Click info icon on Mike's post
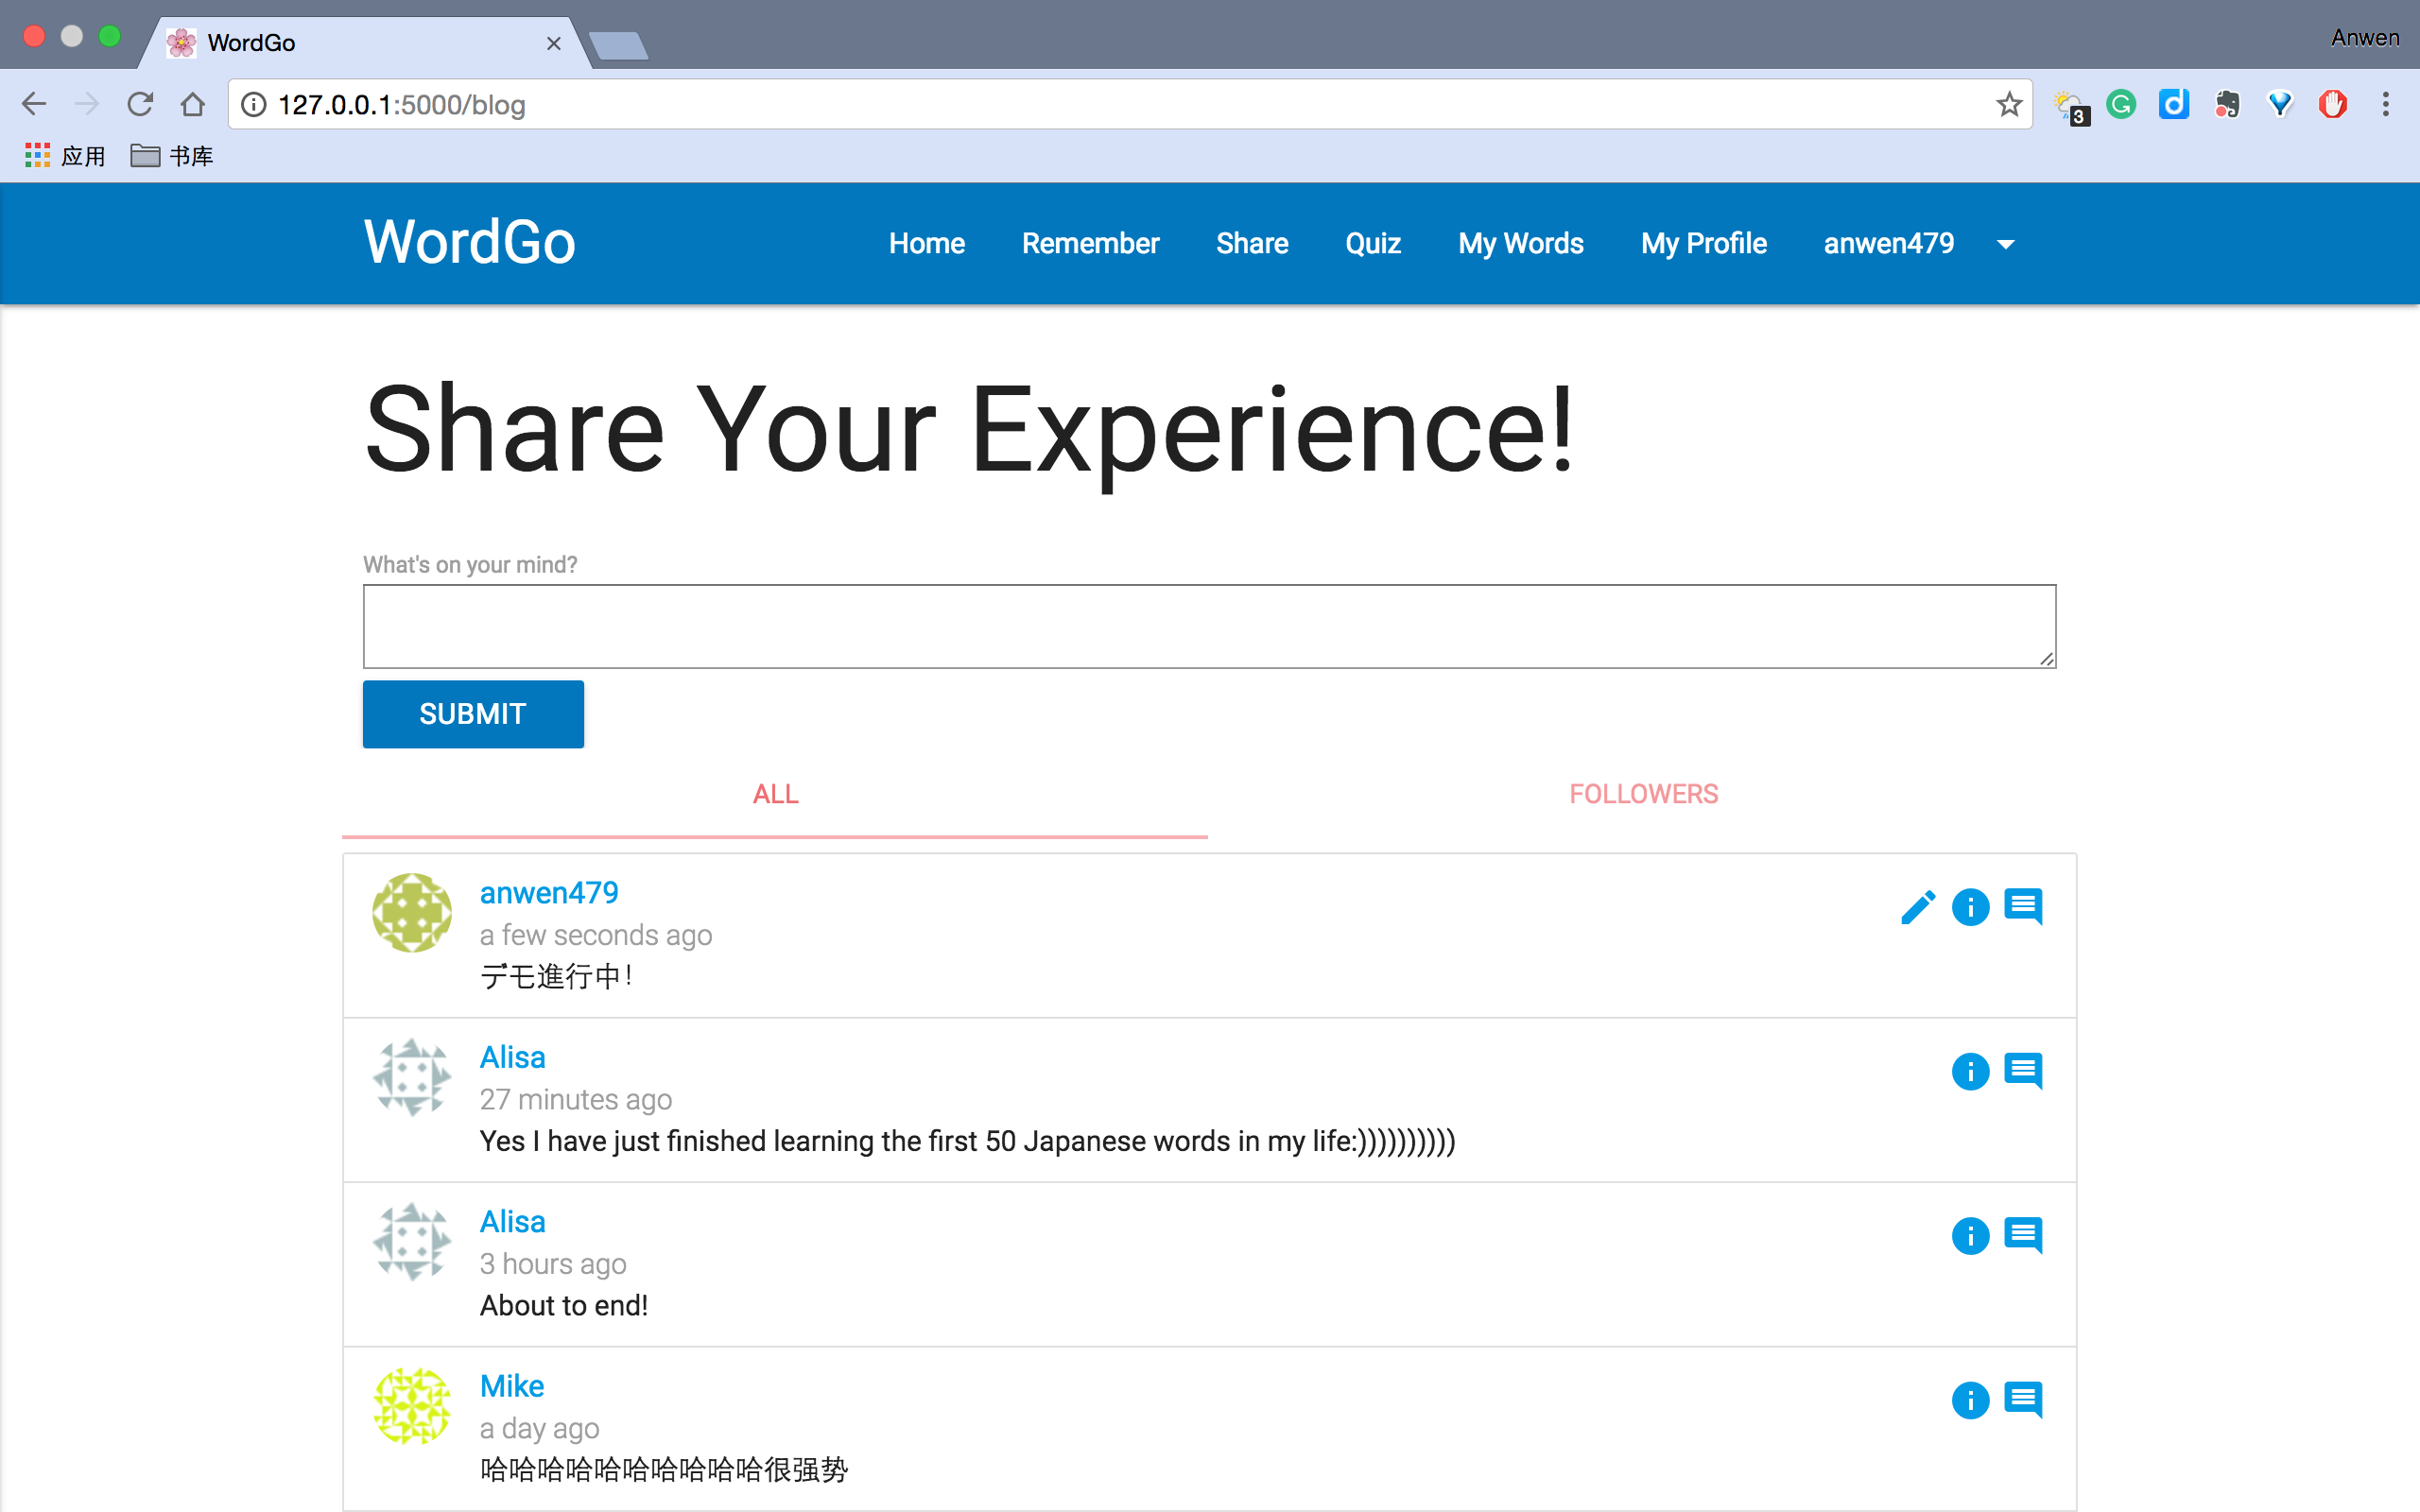Viewport: 2420px width, 1512px height. [1970, 1400]
